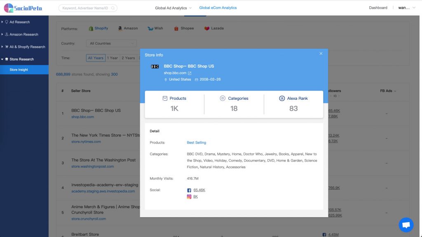422x237 pixels.
Task: Open academy.staging.aws.investopedia.com link
Action: 103,191
